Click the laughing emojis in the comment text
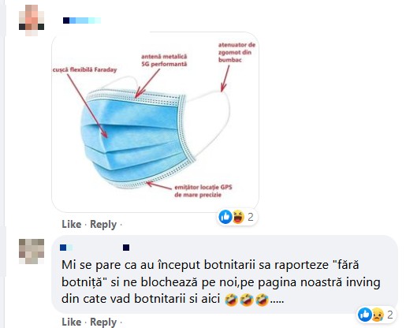Screen dimensions: 406x328 (x=247, y=300)
